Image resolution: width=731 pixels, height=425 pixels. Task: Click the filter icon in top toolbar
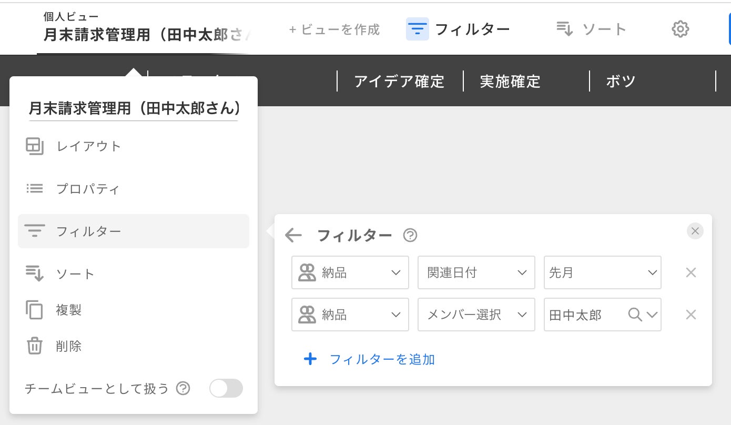[417, 29]
